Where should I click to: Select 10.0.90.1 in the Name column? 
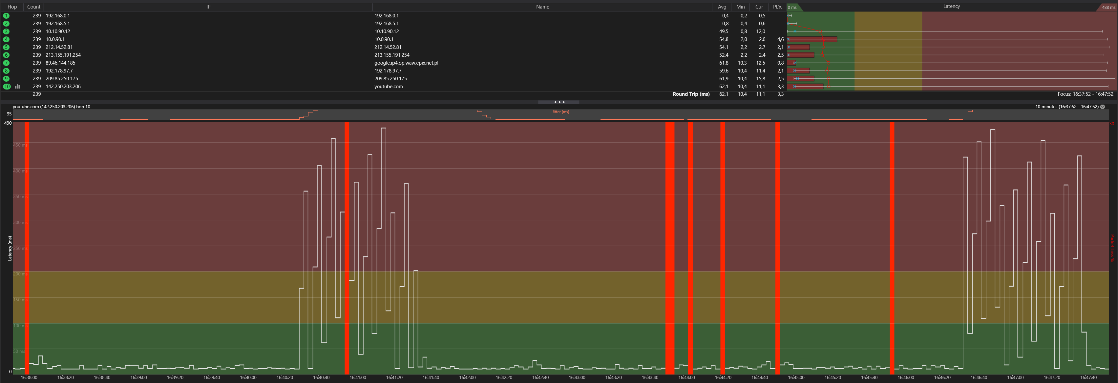(x=384, y=39)
